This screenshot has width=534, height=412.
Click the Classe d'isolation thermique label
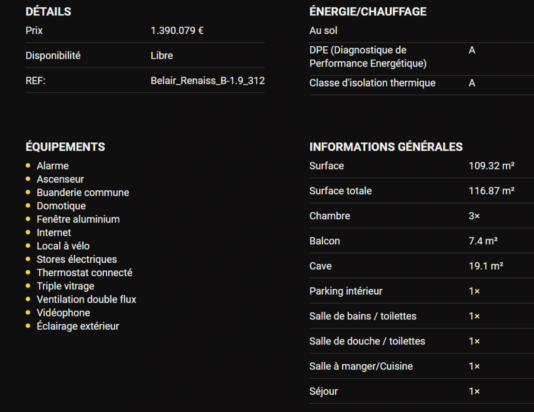click(x=373, y=83)
